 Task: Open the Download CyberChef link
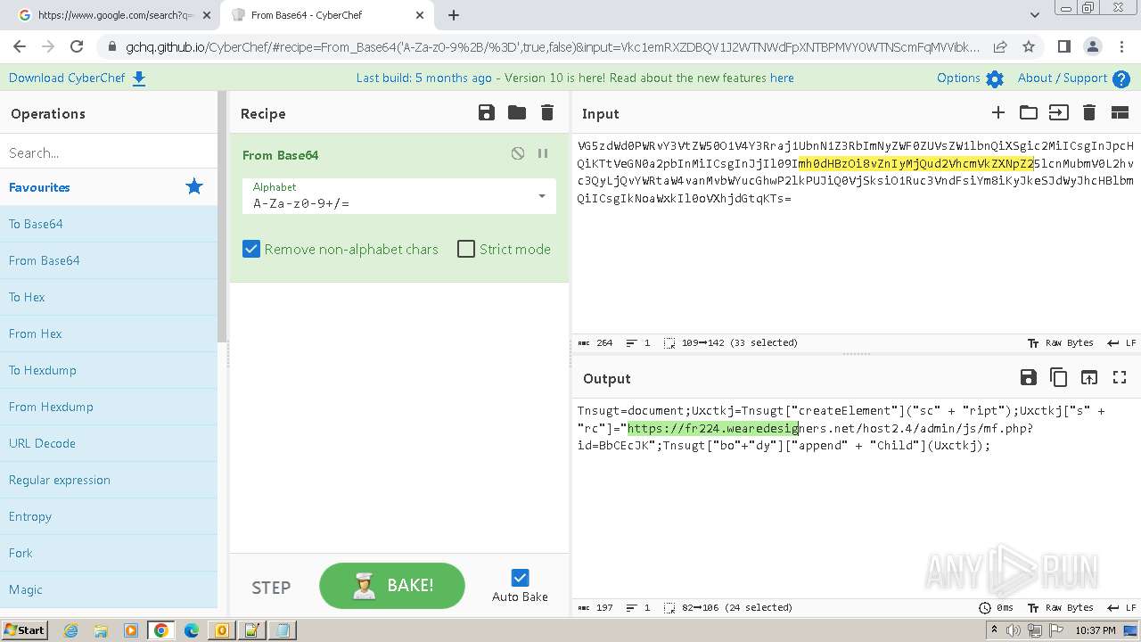tap(67, 78)
